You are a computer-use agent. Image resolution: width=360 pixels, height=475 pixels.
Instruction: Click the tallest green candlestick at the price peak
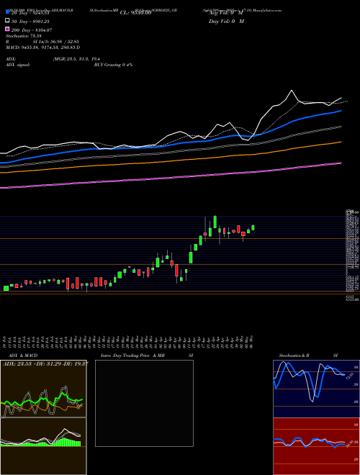click(x=215, y=222)
